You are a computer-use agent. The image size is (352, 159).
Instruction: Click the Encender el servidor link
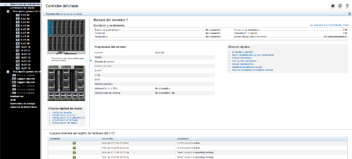tap(240, 52)
